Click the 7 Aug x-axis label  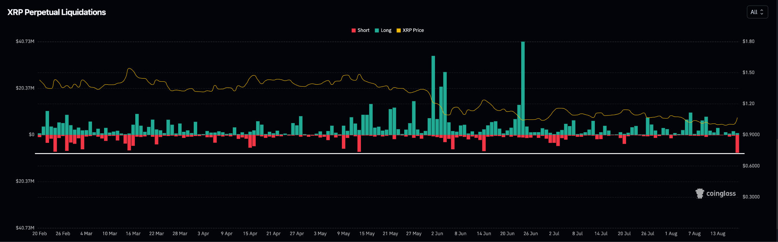(695, 234)
